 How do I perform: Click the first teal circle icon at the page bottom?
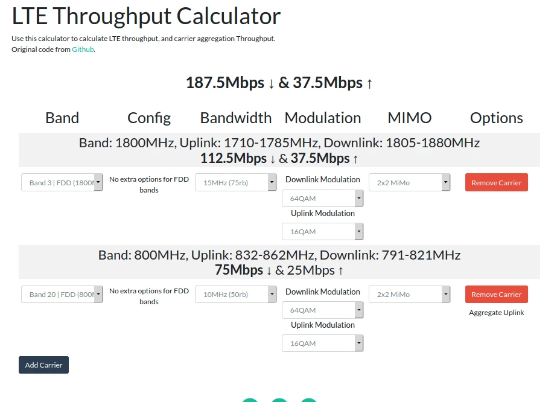(250, 400)
